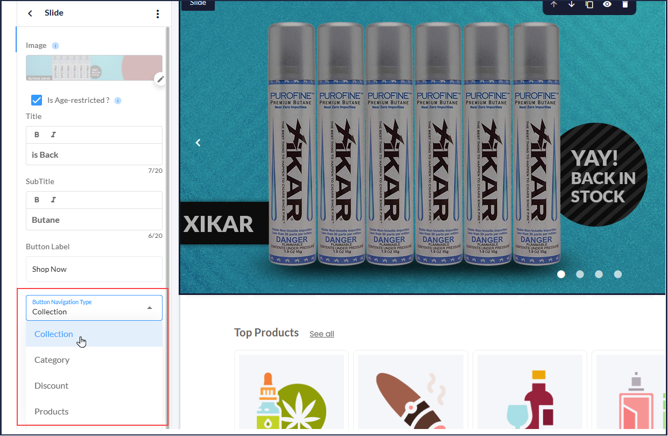The height and width of the screenshot is (436, 668).
Task: Show the previous carousel slide
Action: [198, 143]
